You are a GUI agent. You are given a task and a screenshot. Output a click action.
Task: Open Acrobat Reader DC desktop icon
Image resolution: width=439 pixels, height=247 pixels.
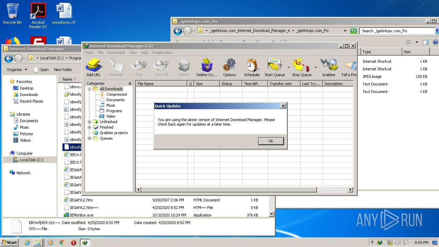pyautogui.click(x=38, y=16)
